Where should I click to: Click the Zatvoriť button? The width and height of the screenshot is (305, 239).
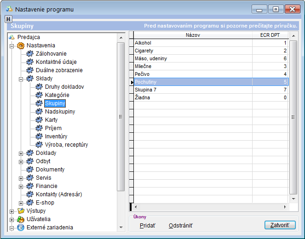(x=280, y=226)
